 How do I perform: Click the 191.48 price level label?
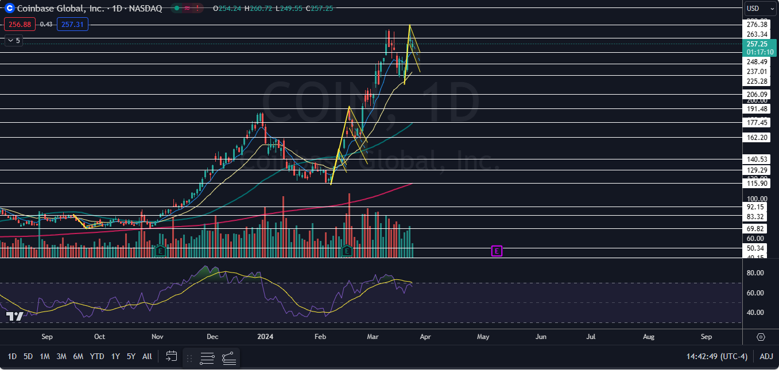757,109
